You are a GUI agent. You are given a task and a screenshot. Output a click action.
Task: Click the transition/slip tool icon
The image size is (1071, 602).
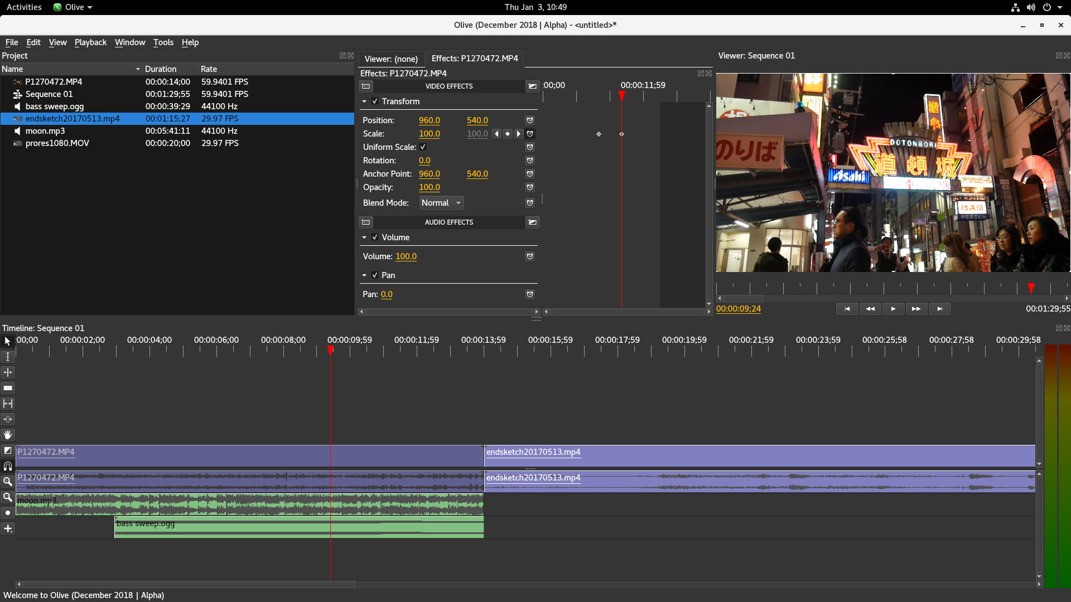(8, 419)
